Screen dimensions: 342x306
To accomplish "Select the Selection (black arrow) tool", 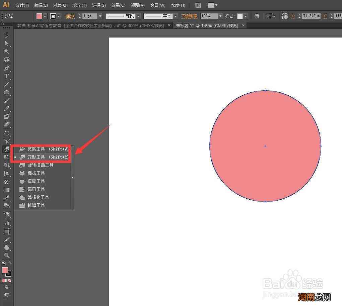I will click(7, 35).
